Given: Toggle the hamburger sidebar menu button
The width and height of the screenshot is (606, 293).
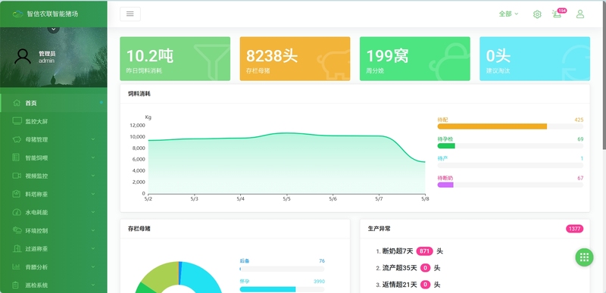Looking at the screenshot, I should 130,14.
